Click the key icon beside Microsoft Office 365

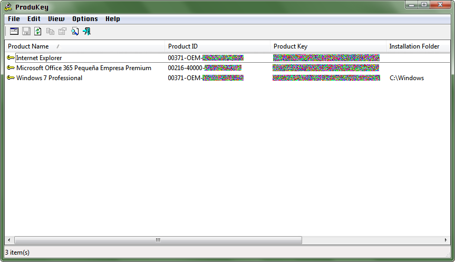point(11,68)
